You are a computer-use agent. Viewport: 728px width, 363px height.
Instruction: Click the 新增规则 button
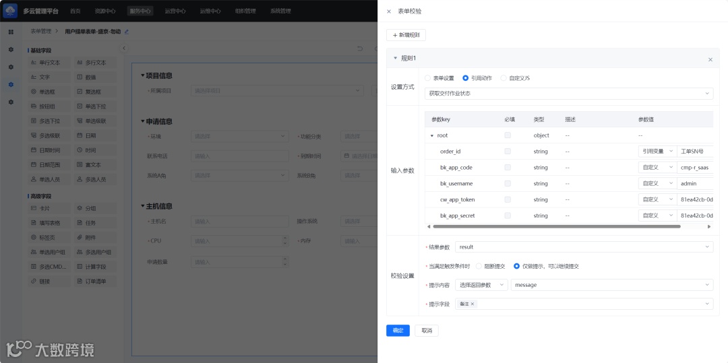[406, 35]
